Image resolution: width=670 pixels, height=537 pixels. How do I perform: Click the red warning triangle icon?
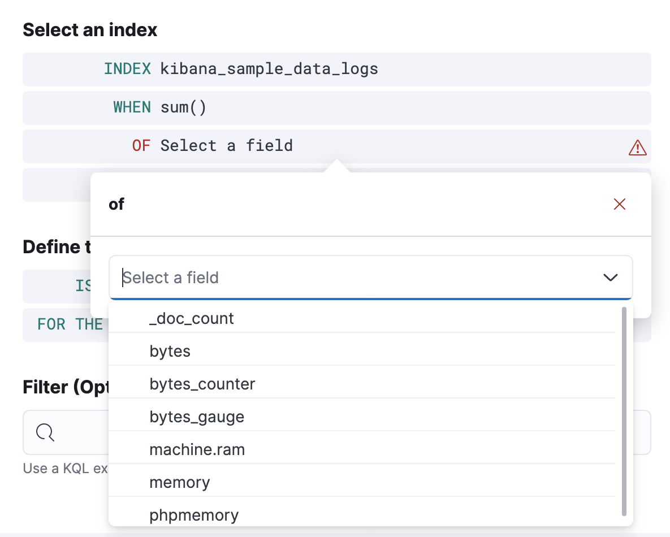click(x=637, y=148)
